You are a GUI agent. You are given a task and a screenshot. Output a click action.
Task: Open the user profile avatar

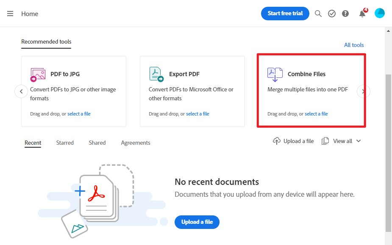click(x=379, y=14)
